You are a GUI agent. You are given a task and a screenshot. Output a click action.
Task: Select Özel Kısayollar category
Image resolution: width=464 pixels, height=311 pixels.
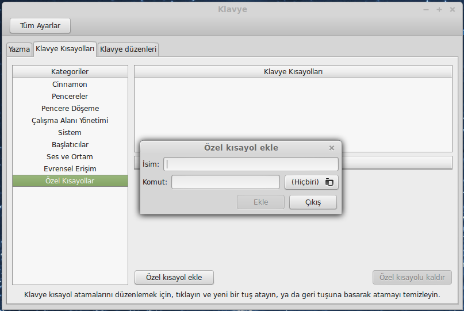coord(70,181)
